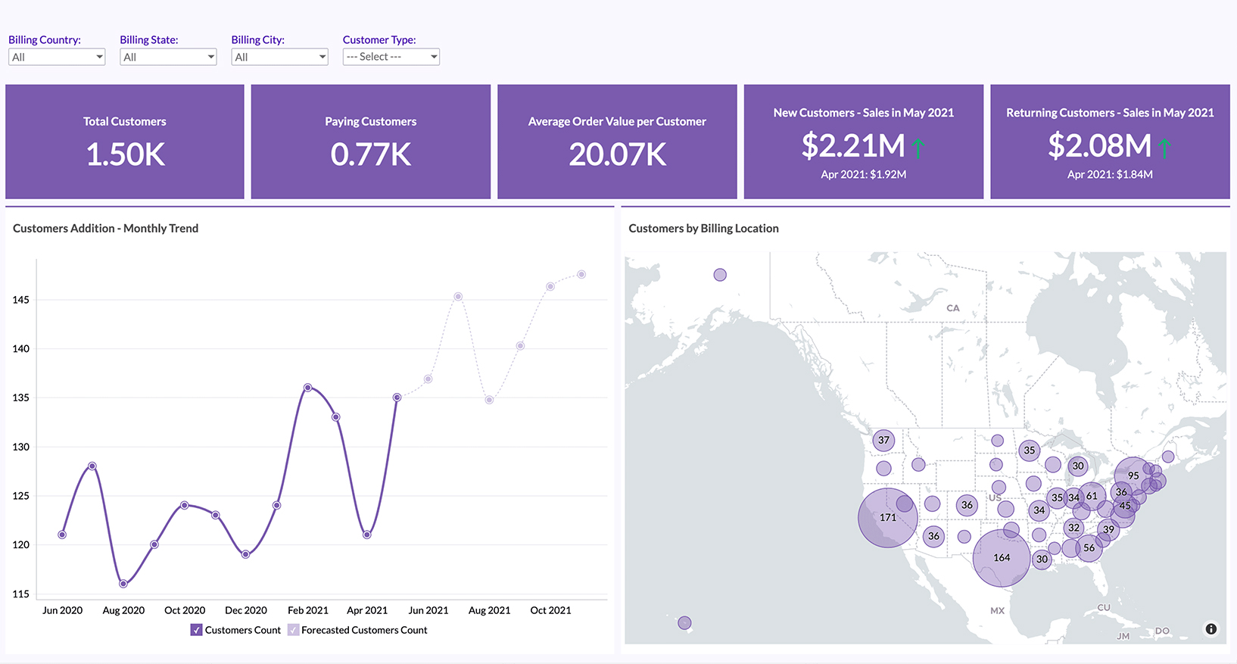1237x664 pixels.
Task: Open the Customer Type select dropdown
Action: pos(391,57)
